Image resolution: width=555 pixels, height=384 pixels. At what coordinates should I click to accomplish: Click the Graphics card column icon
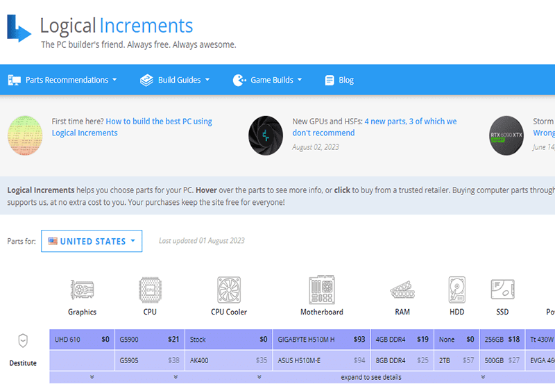pyautogui.click(x=82, y=290)
